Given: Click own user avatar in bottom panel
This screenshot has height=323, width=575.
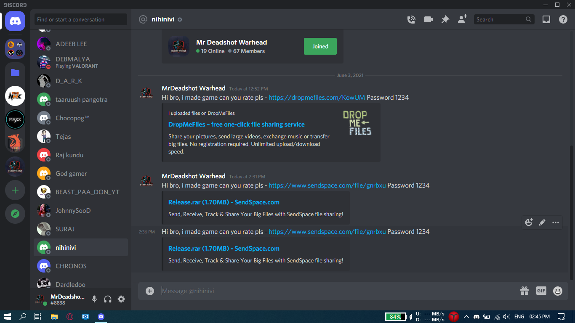Looking at the screenshot, I should (x=41, y=299).
